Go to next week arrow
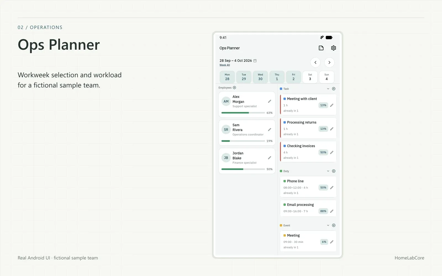 click(x=329, y=62)
